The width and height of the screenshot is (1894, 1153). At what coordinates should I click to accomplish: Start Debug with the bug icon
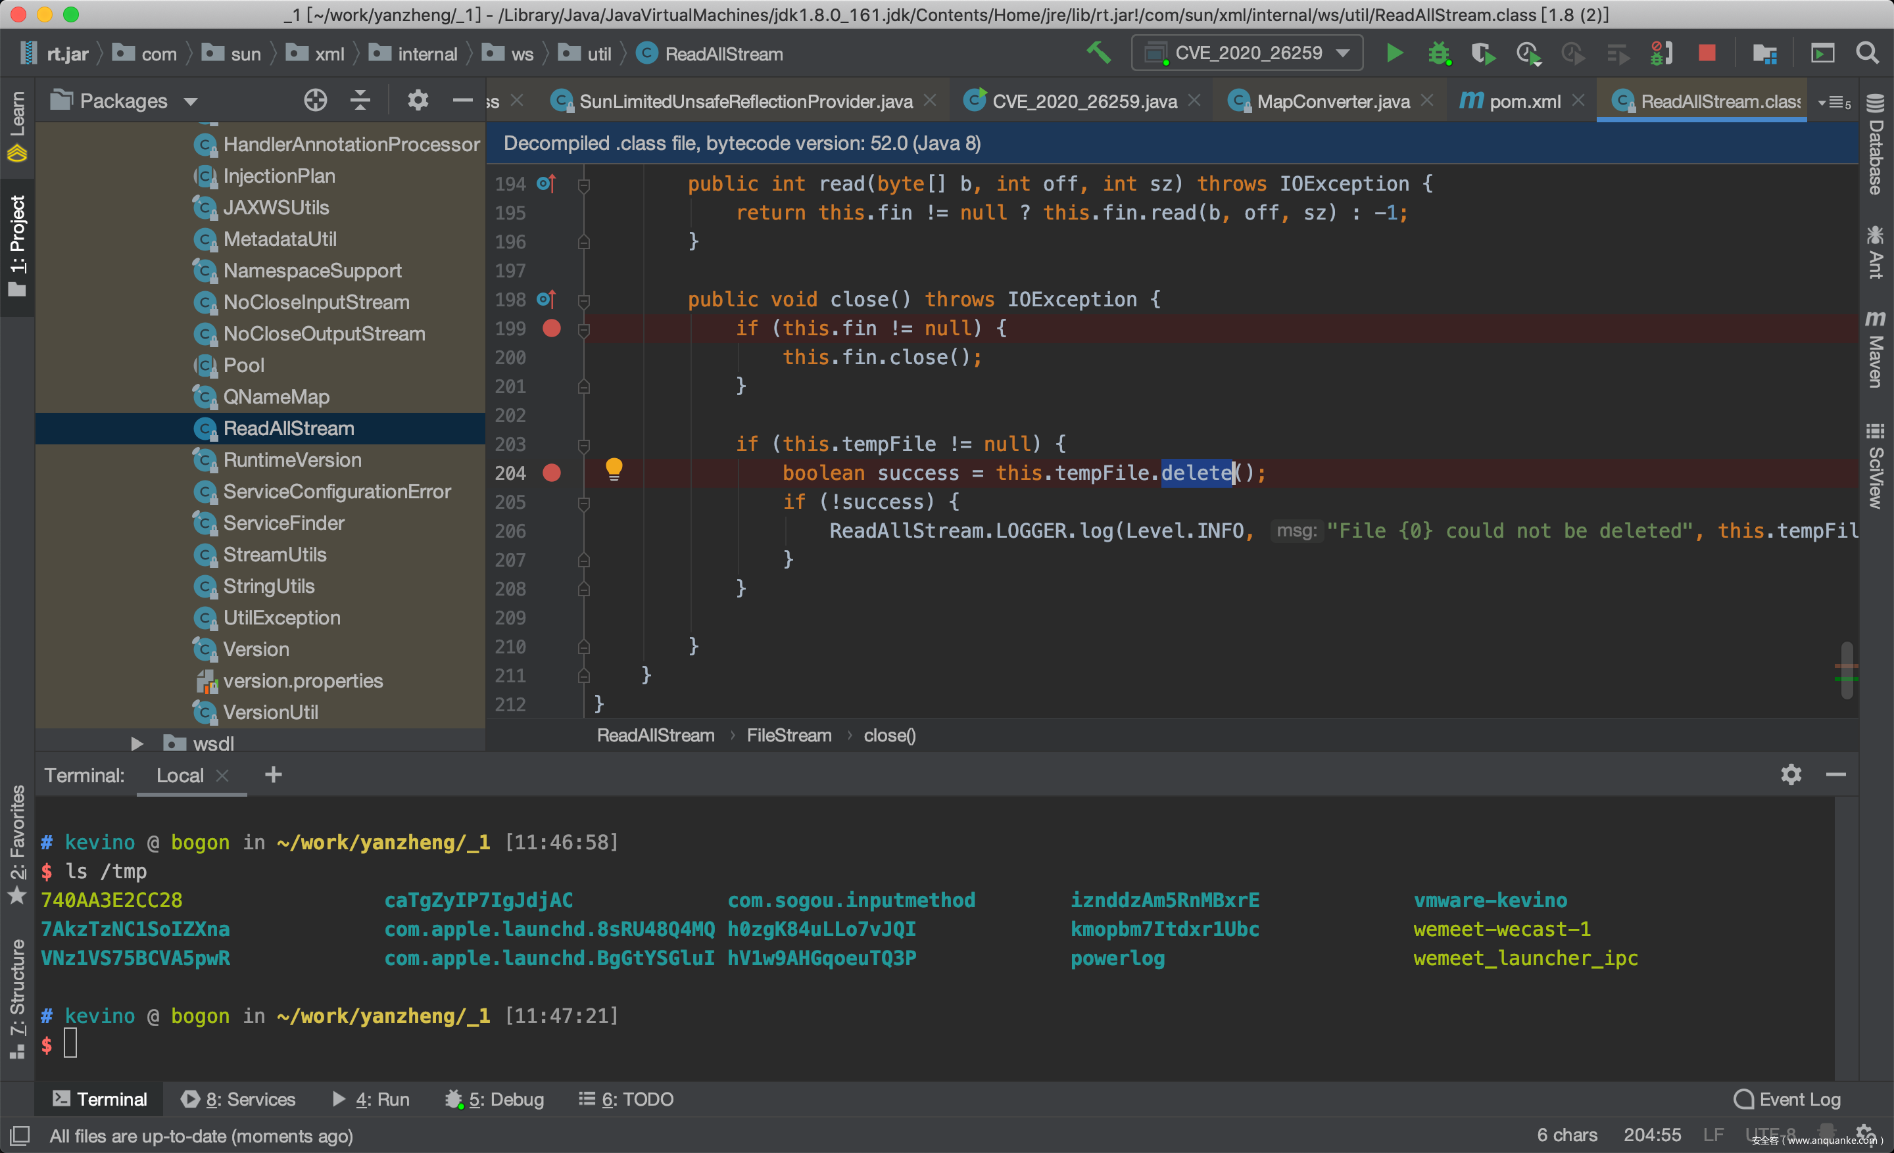1438,53
